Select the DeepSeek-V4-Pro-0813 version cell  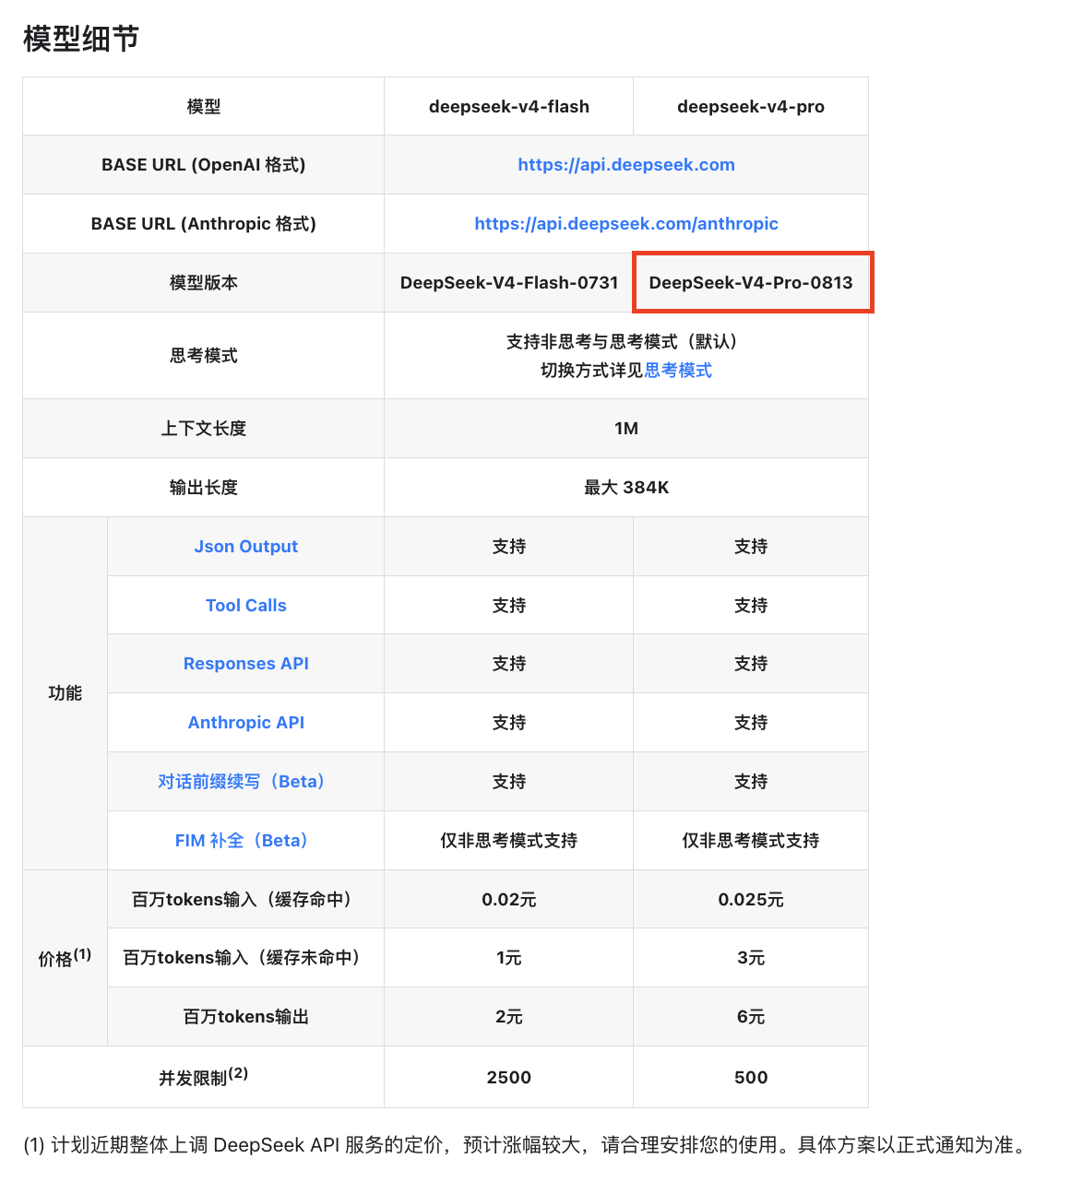(751, 283)
